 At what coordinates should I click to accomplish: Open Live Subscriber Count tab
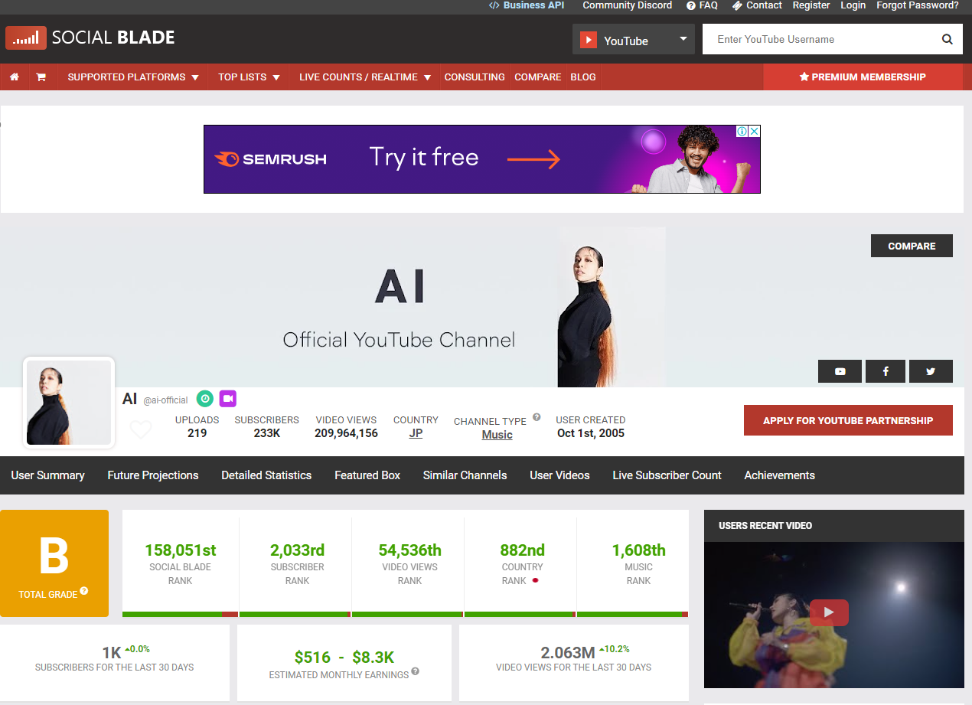tap(667, 475)
